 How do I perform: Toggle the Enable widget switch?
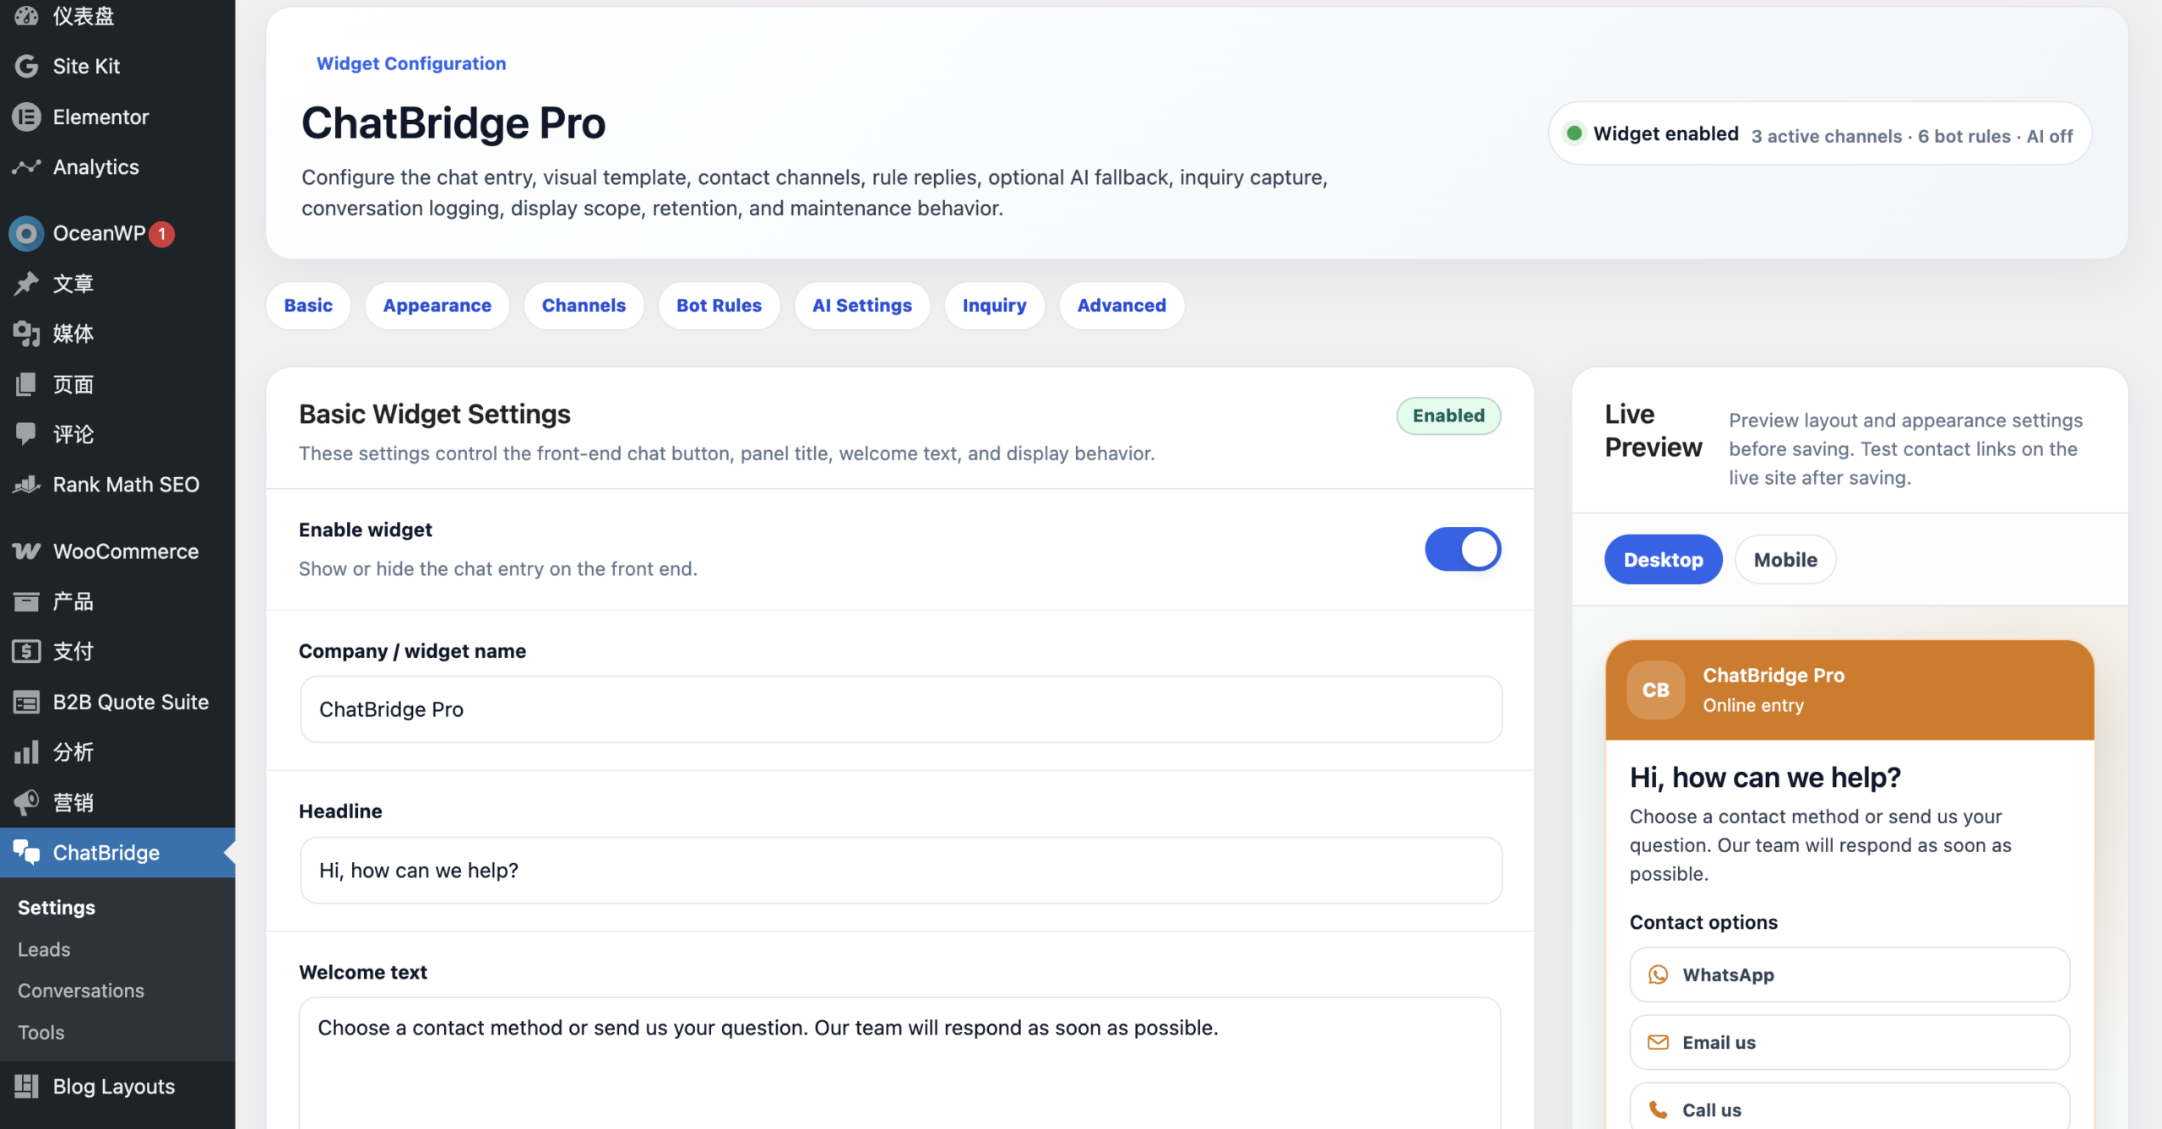pos(1463,550)
